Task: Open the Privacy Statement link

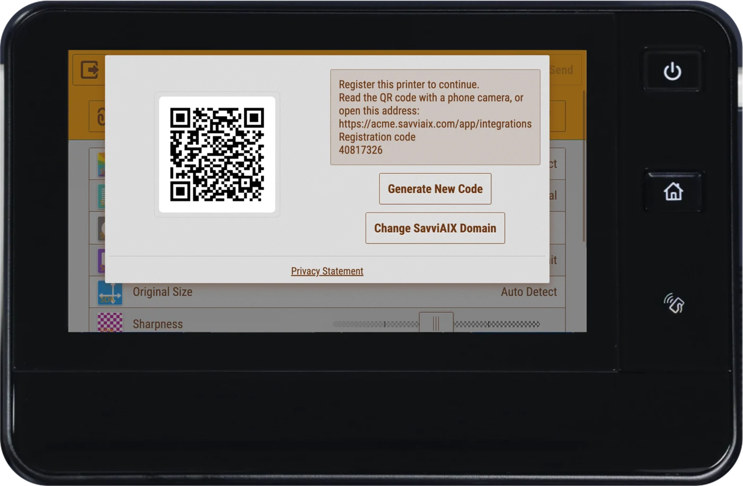Action: coord(327,271)
